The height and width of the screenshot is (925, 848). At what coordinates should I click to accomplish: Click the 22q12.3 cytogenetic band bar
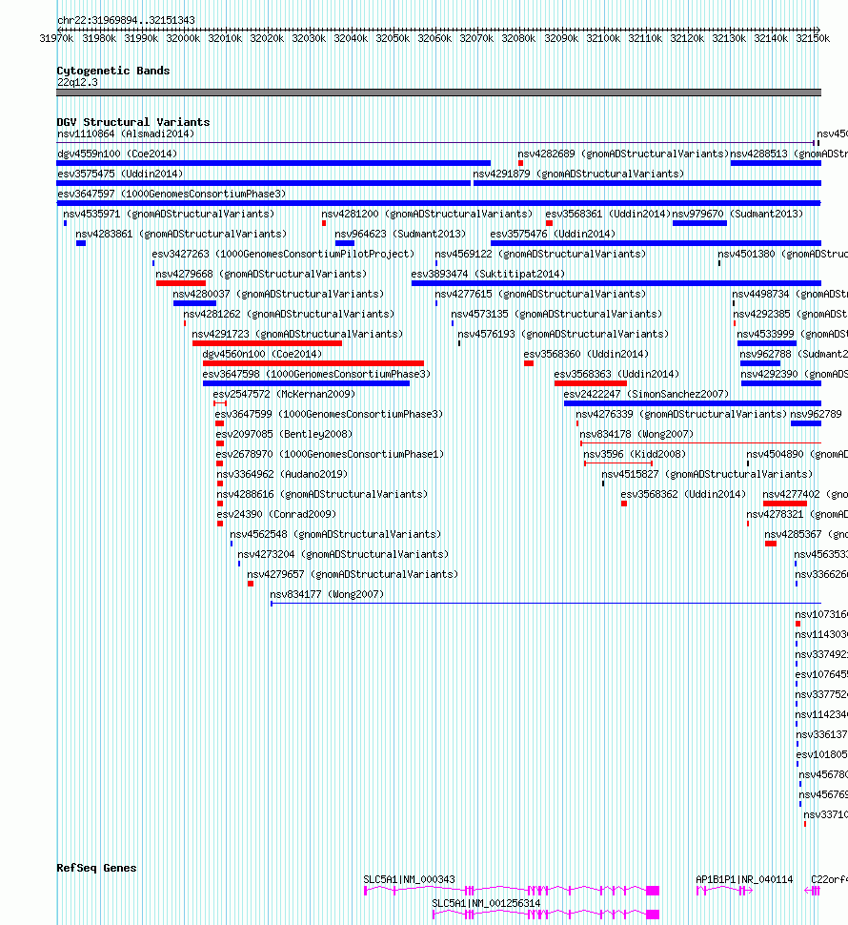pos(438,92)
